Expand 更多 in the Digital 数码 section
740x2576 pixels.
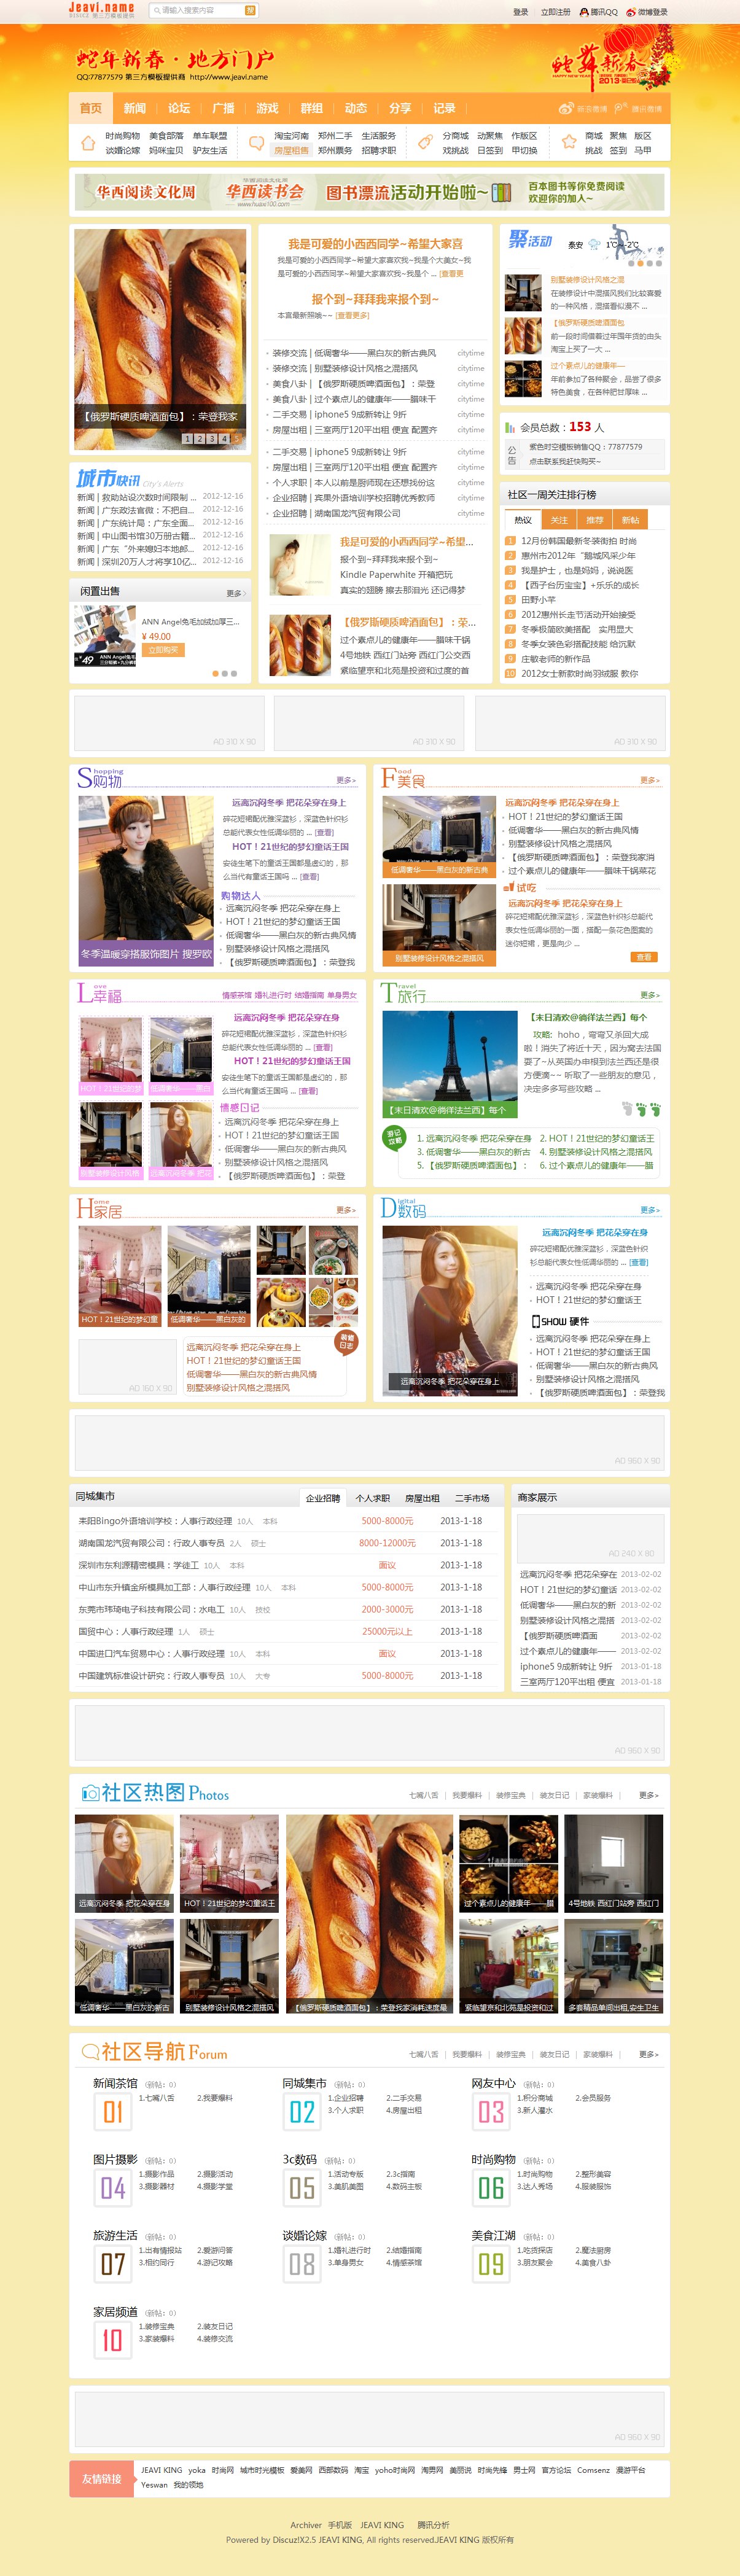[x=650, y=1210]
